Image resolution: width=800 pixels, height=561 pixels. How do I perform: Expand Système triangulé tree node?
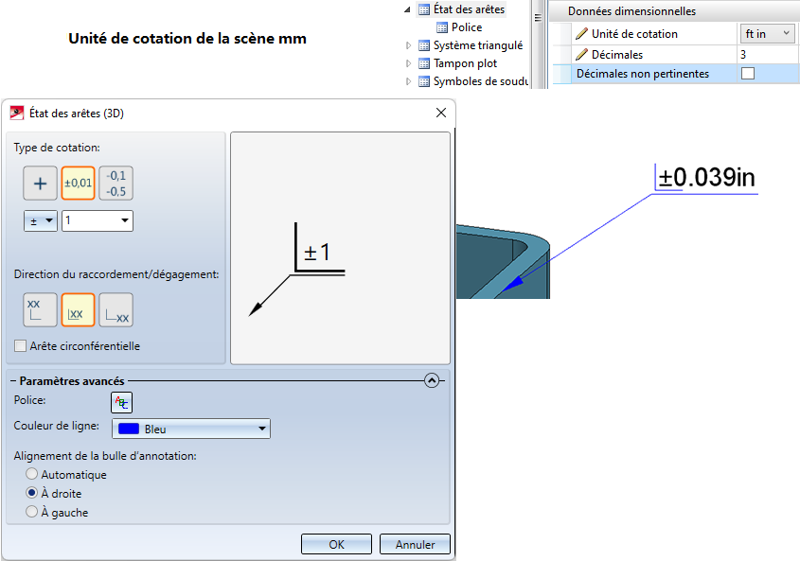point(408,46)
